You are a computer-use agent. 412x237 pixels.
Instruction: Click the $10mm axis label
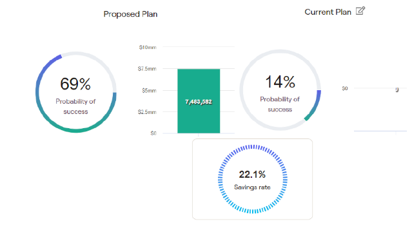tap(148, 48)
